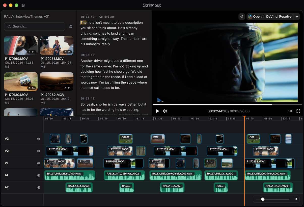Screen dimensions: 304x207
Task: Click Open in DaVinci Resolve button
Action: coord(270,17)
